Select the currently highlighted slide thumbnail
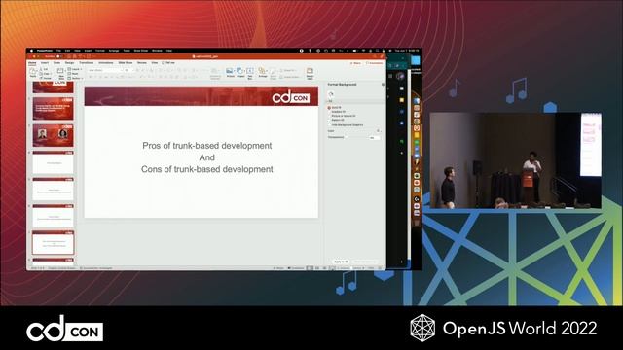 [53, 243]
